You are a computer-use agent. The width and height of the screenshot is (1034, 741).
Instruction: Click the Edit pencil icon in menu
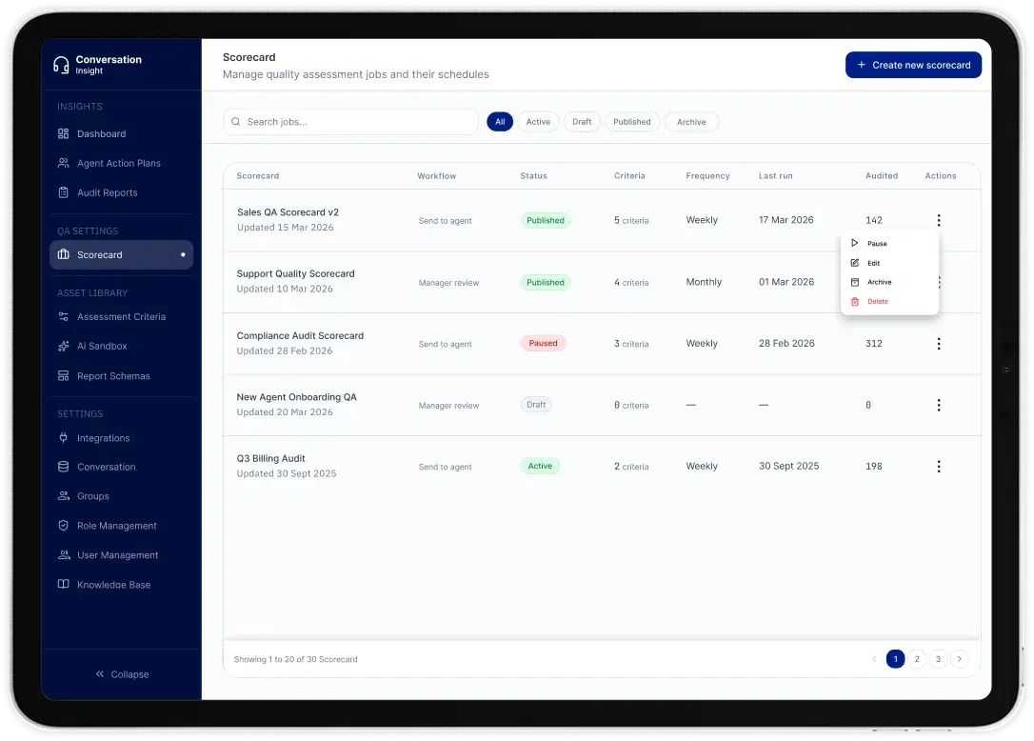855,263
